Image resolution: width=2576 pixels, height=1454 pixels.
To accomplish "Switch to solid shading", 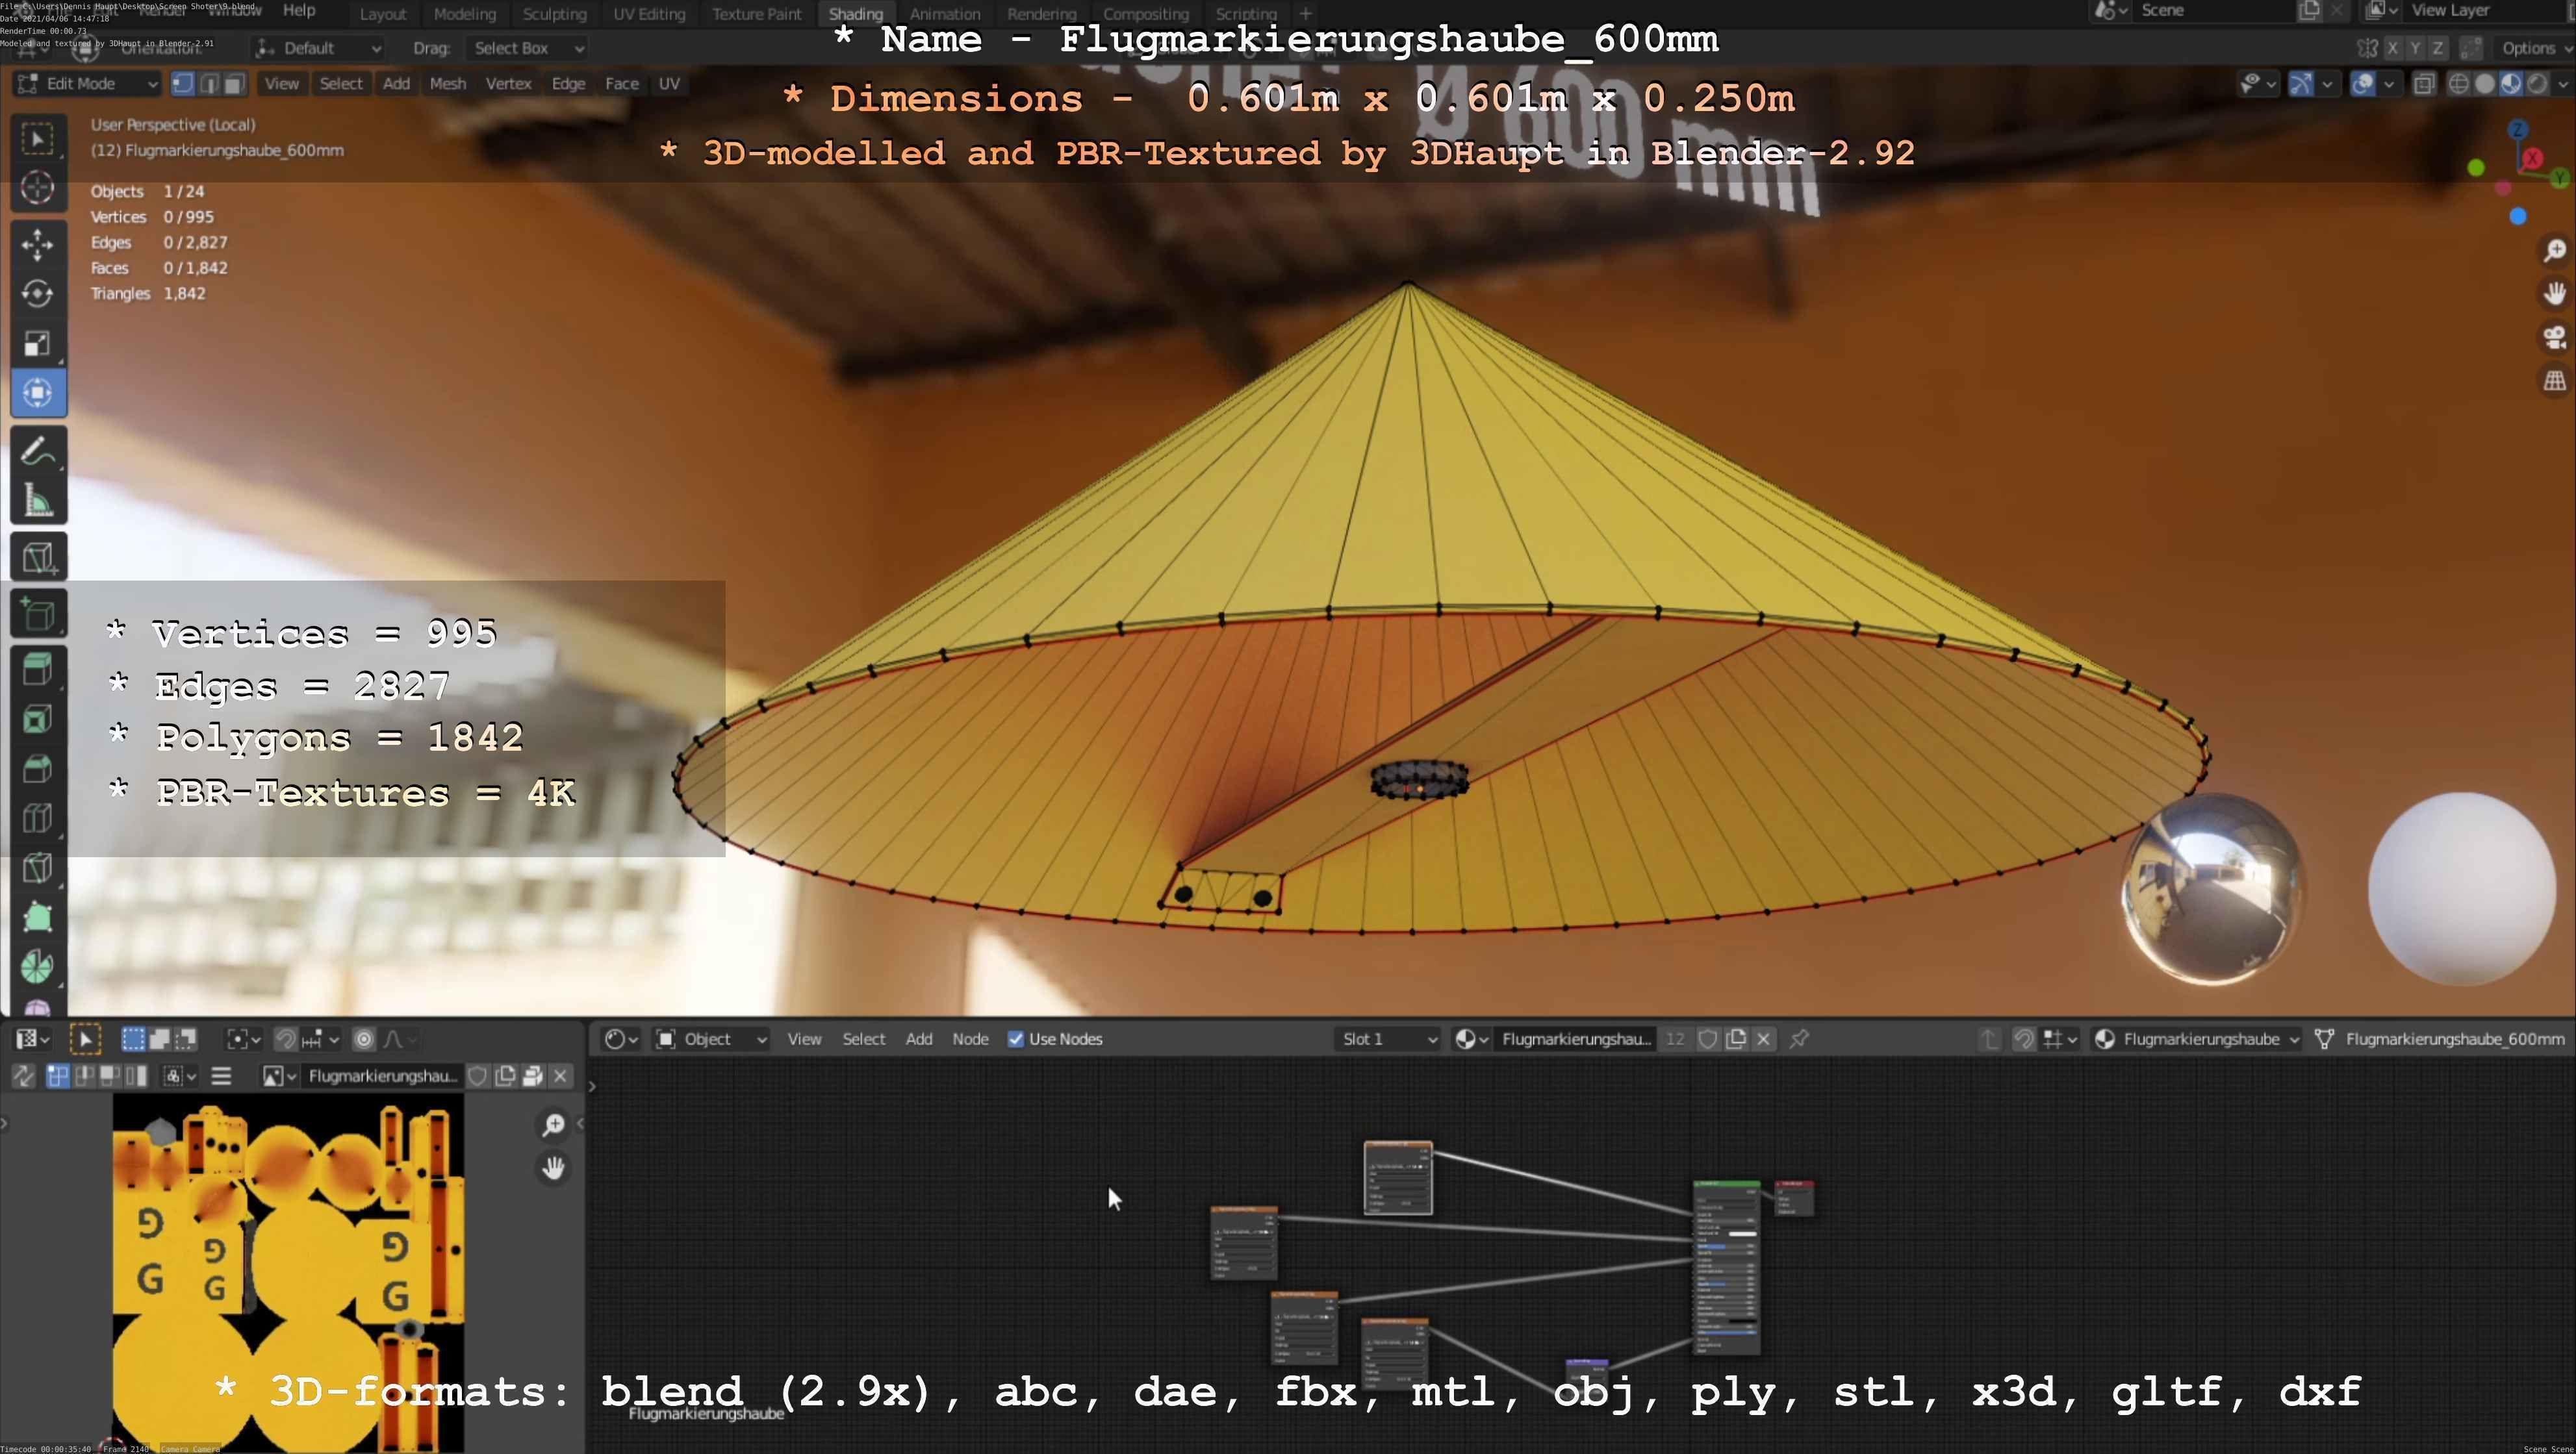I will point(2485,84).
